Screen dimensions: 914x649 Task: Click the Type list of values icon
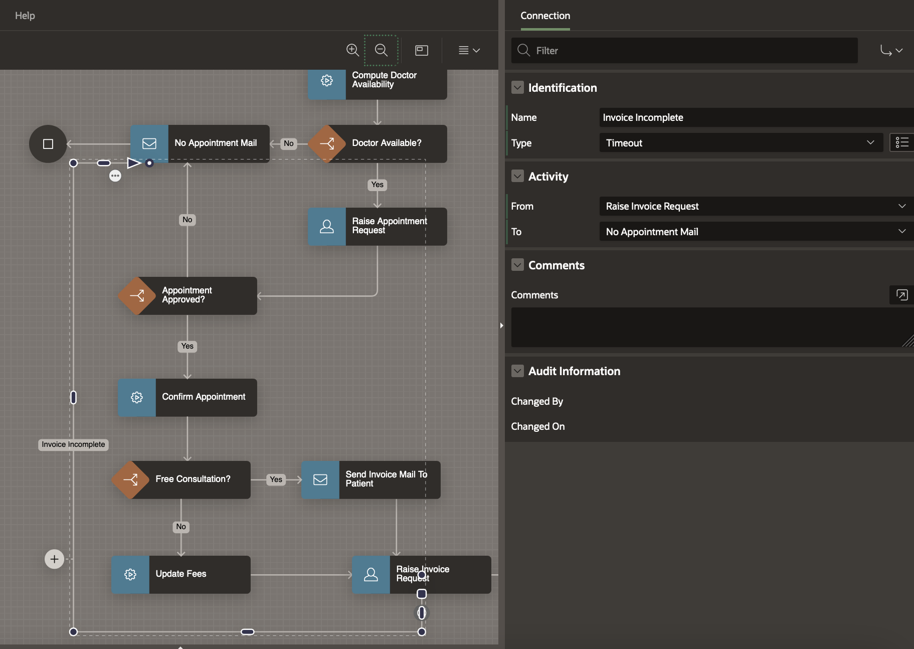pyautogui.click(x=901, y=143)
